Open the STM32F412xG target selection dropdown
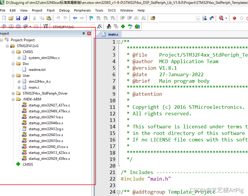Viewport: 248px width, 196px height. [93, 27]
